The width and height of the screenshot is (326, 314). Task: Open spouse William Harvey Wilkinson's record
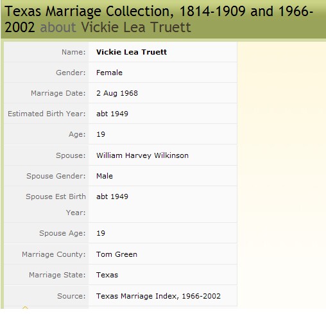[142, 155]
